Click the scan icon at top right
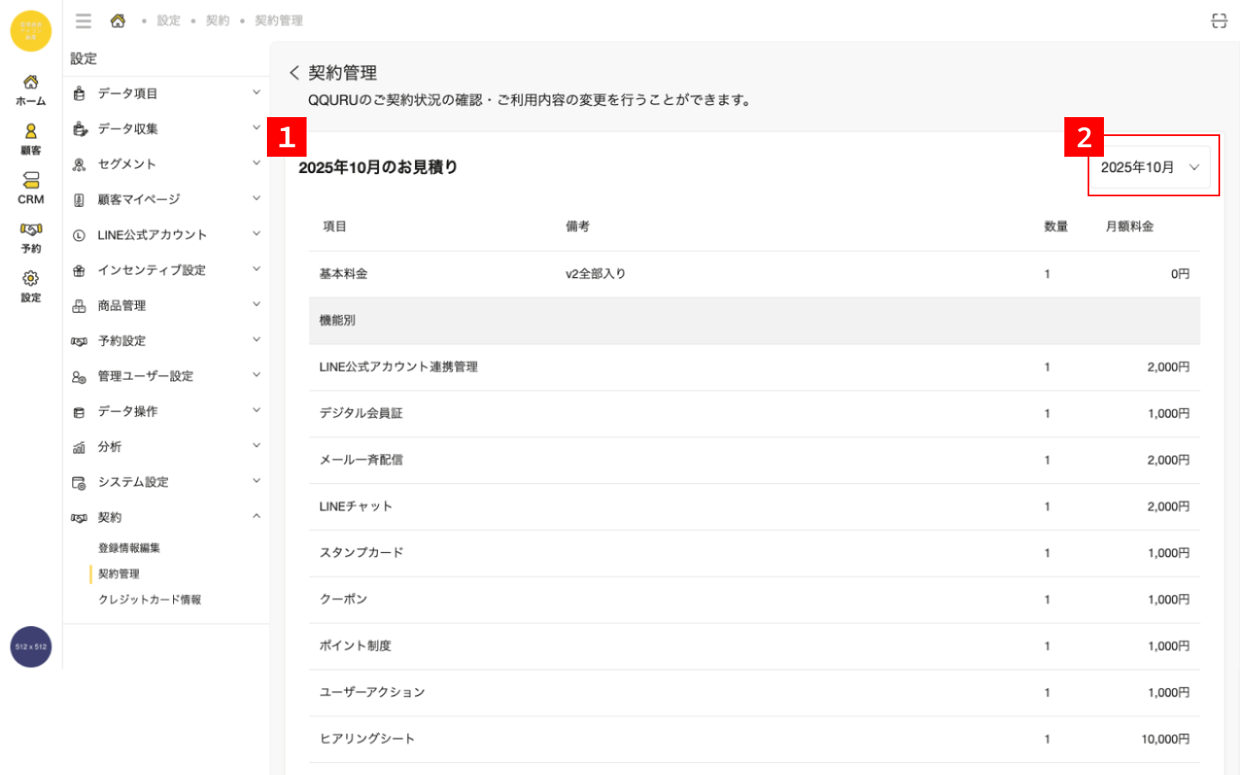This screenshot has height=775, width=1240. pyautogui.click(x=1218, y=21)
